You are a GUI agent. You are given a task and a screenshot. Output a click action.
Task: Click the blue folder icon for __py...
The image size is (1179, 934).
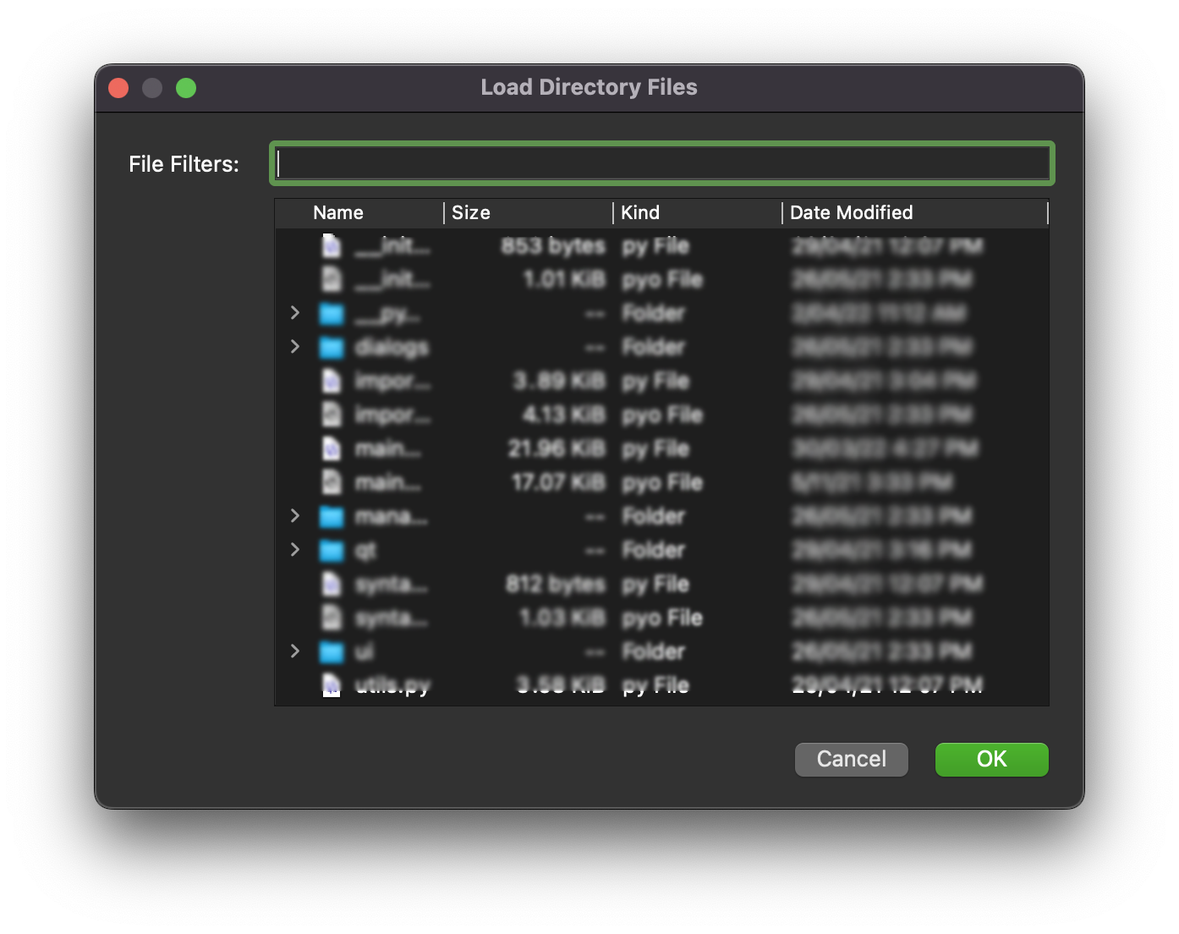click(332, 314)
